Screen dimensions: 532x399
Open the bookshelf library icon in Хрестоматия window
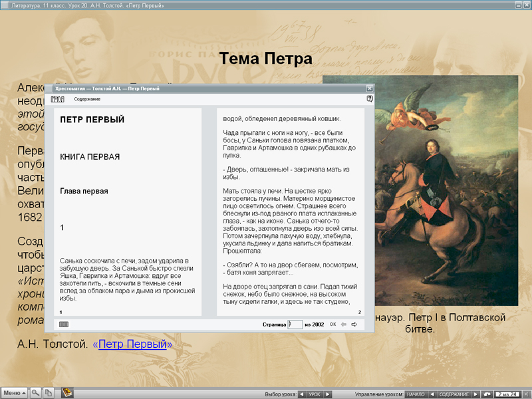point(59,98)
